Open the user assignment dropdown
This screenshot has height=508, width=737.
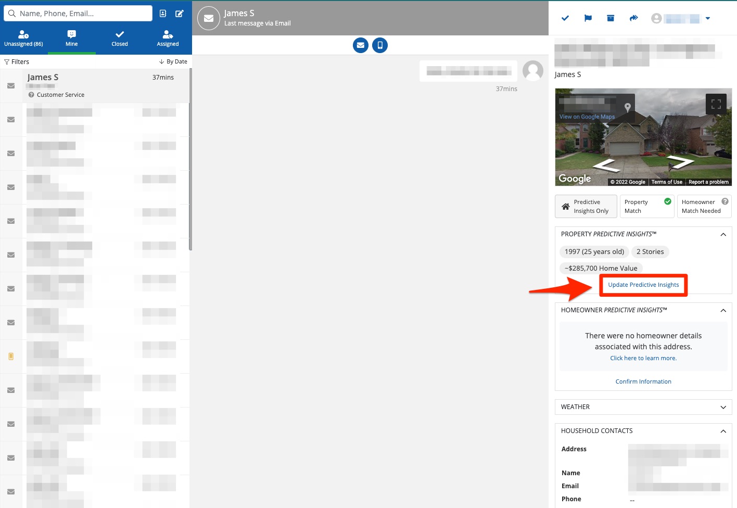[x=707, y=19]
